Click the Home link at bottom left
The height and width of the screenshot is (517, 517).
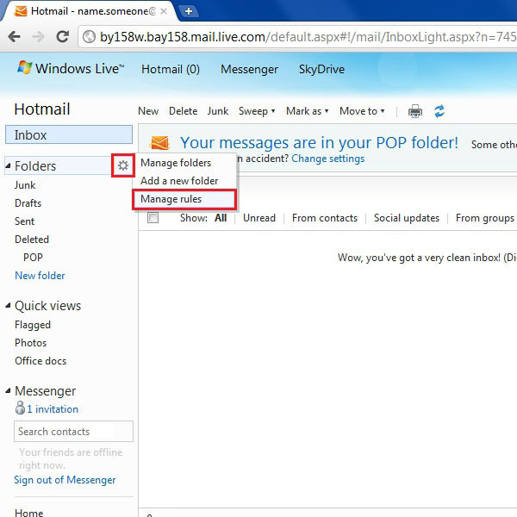click(29, 513)
